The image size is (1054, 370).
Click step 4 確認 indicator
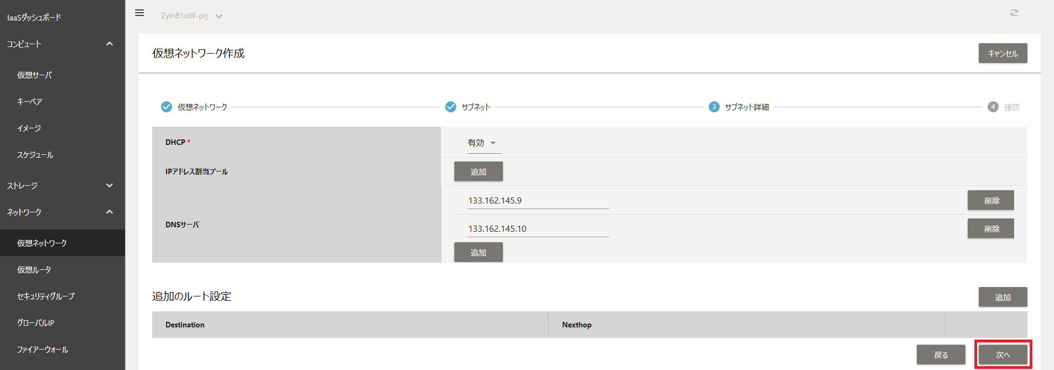pyautogui.click(x=993, y=107)
